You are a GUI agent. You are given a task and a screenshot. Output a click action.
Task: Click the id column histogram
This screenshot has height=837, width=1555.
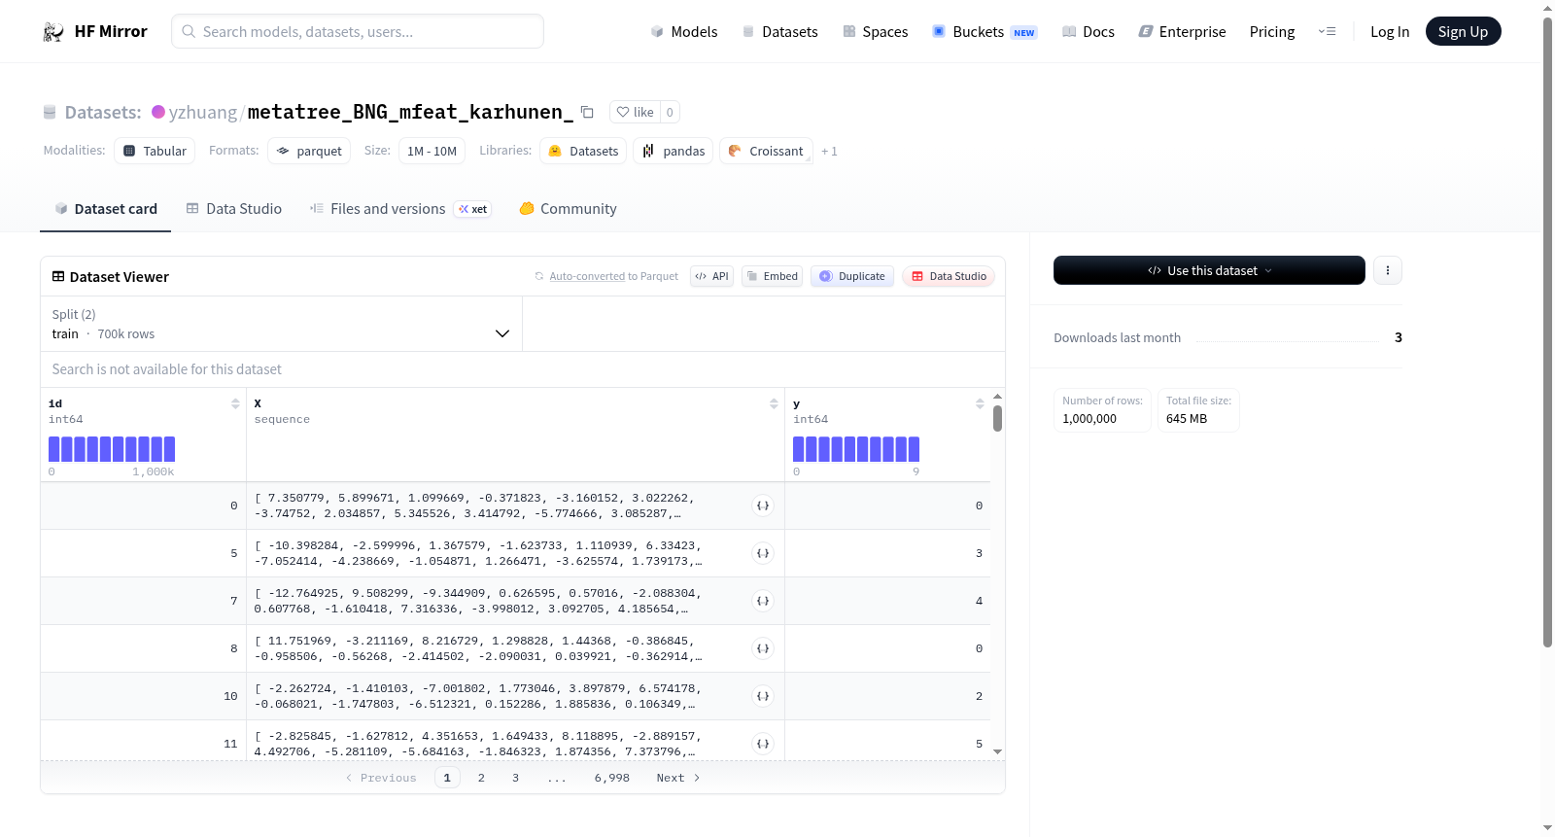[x=112, y=449]
